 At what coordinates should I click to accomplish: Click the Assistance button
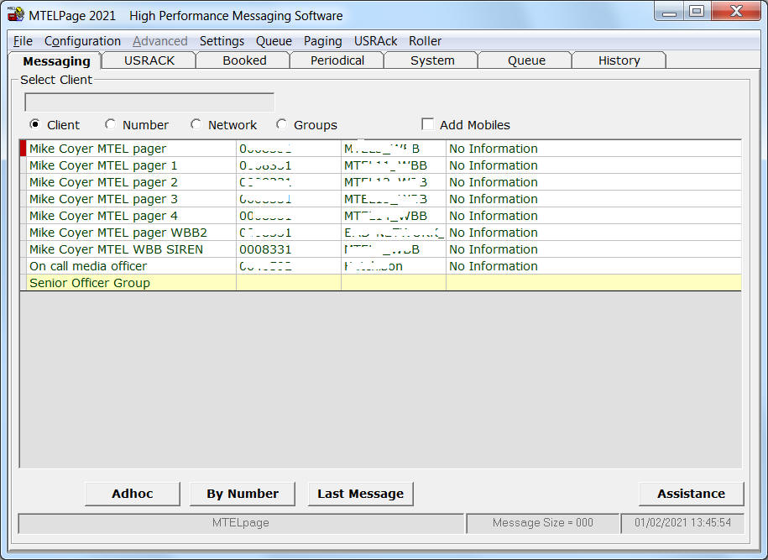pos(691,494)
